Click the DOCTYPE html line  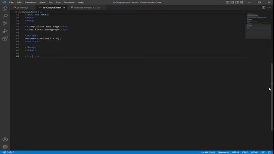(37, 15)
